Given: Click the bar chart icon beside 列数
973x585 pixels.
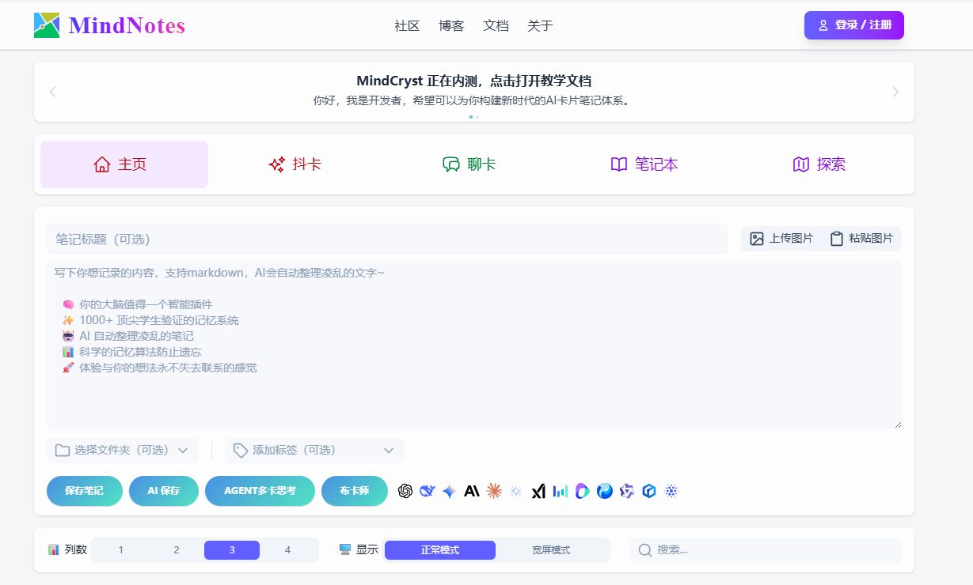Looking at the screenshot, I should [x=54, y=549].
